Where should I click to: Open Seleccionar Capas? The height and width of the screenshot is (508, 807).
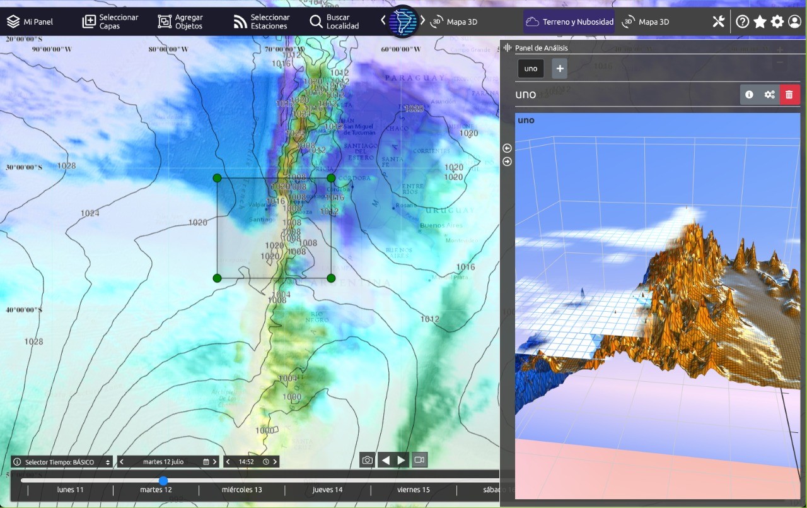(x=110, y=21)
